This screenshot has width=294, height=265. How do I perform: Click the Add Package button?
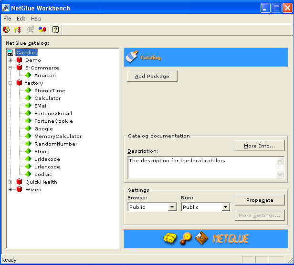pyautogui.click(x=152, y=76)
